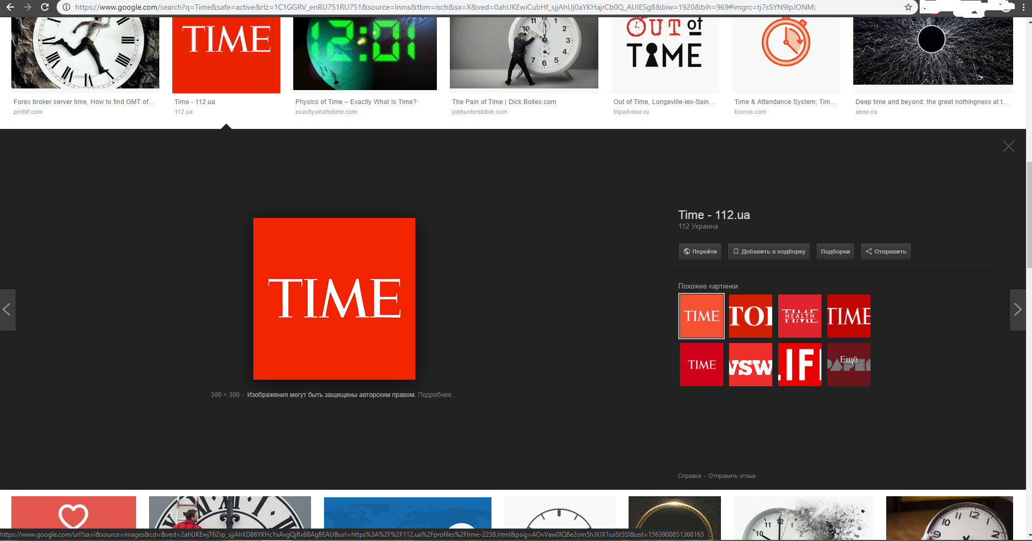Open the cropped TIME similar image in top row
Image resolution: width=1032 pixels, height=541 pixels.
click(849, 316)
